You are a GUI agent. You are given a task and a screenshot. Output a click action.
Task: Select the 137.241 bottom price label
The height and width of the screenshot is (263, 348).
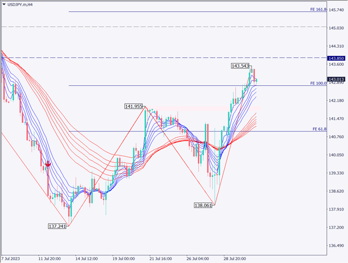57,226
